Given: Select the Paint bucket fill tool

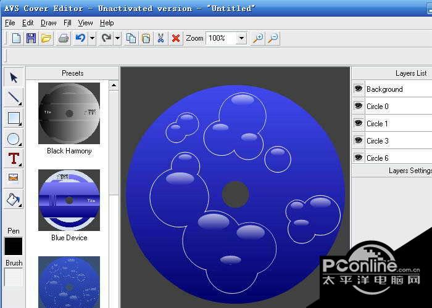Looking at the screenshot, I should (14, 199).
